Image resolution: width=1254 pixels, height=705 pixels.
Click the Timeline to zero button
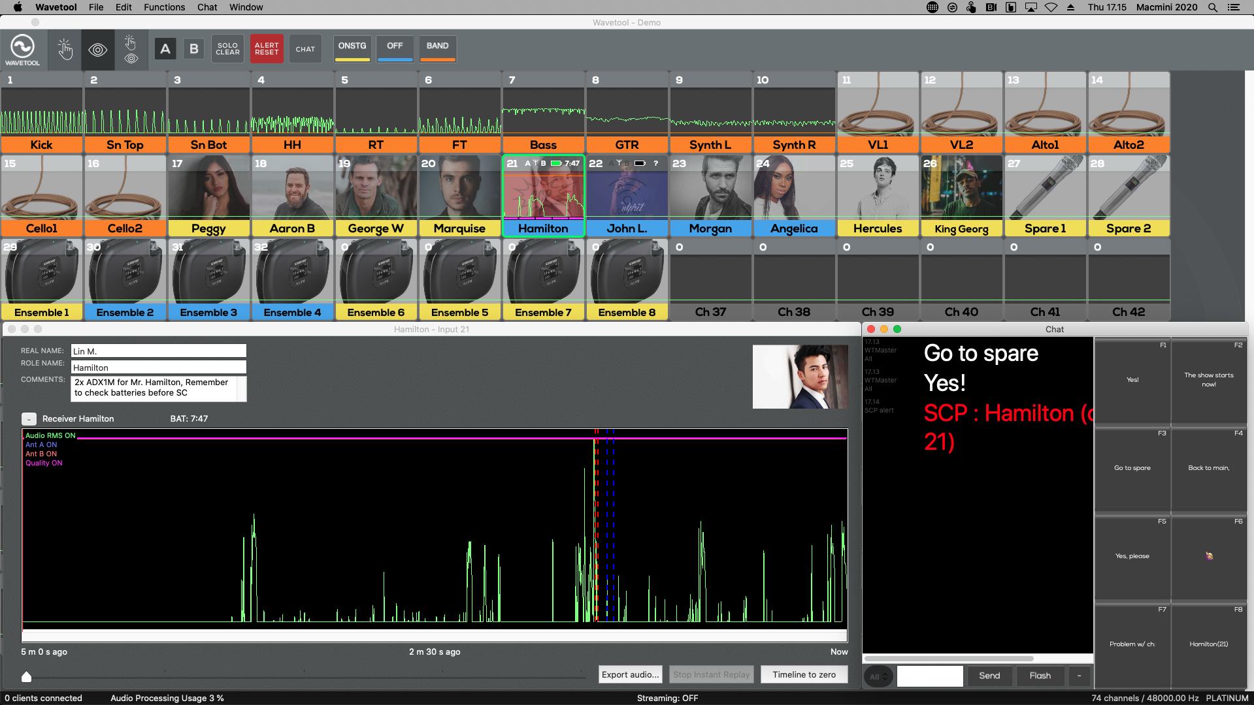click(804, 674)
